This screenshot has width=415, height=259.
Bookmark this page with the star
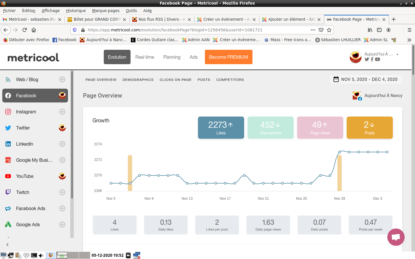point(329,30)
